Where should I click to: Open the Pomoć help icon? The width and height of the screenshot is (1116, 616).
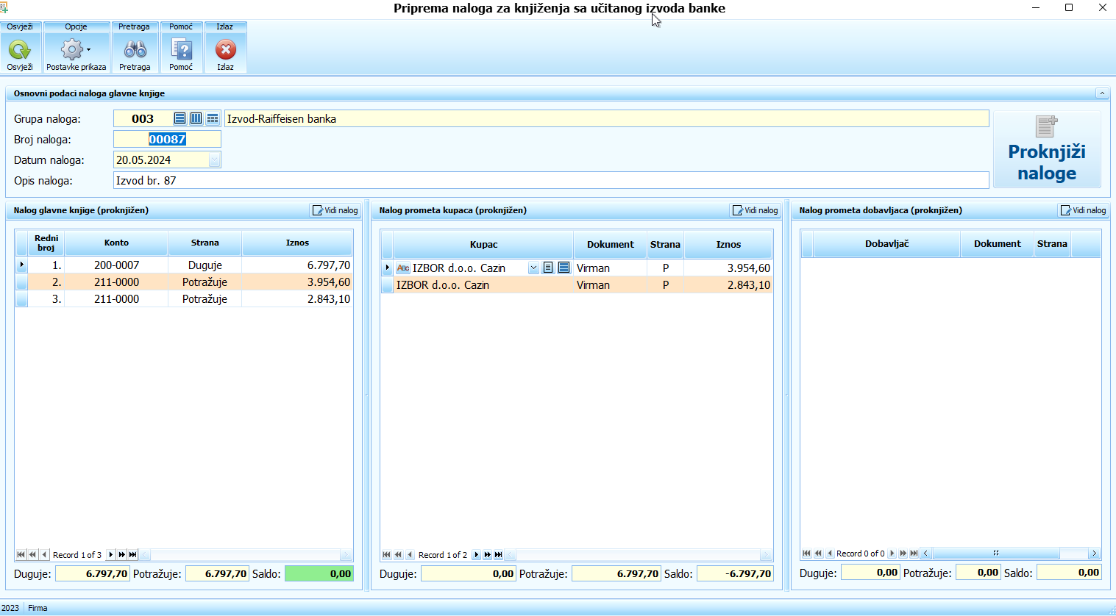(x=181, y=50)
